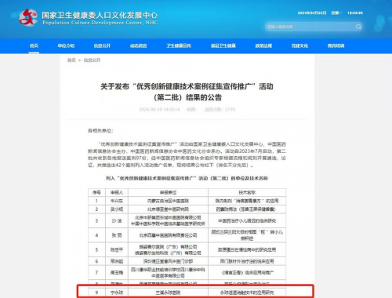Image resolution: width=392 pixels, height=298 pixels.
Task: Go to the 党建文化 menu item
Action: [299, 45]
